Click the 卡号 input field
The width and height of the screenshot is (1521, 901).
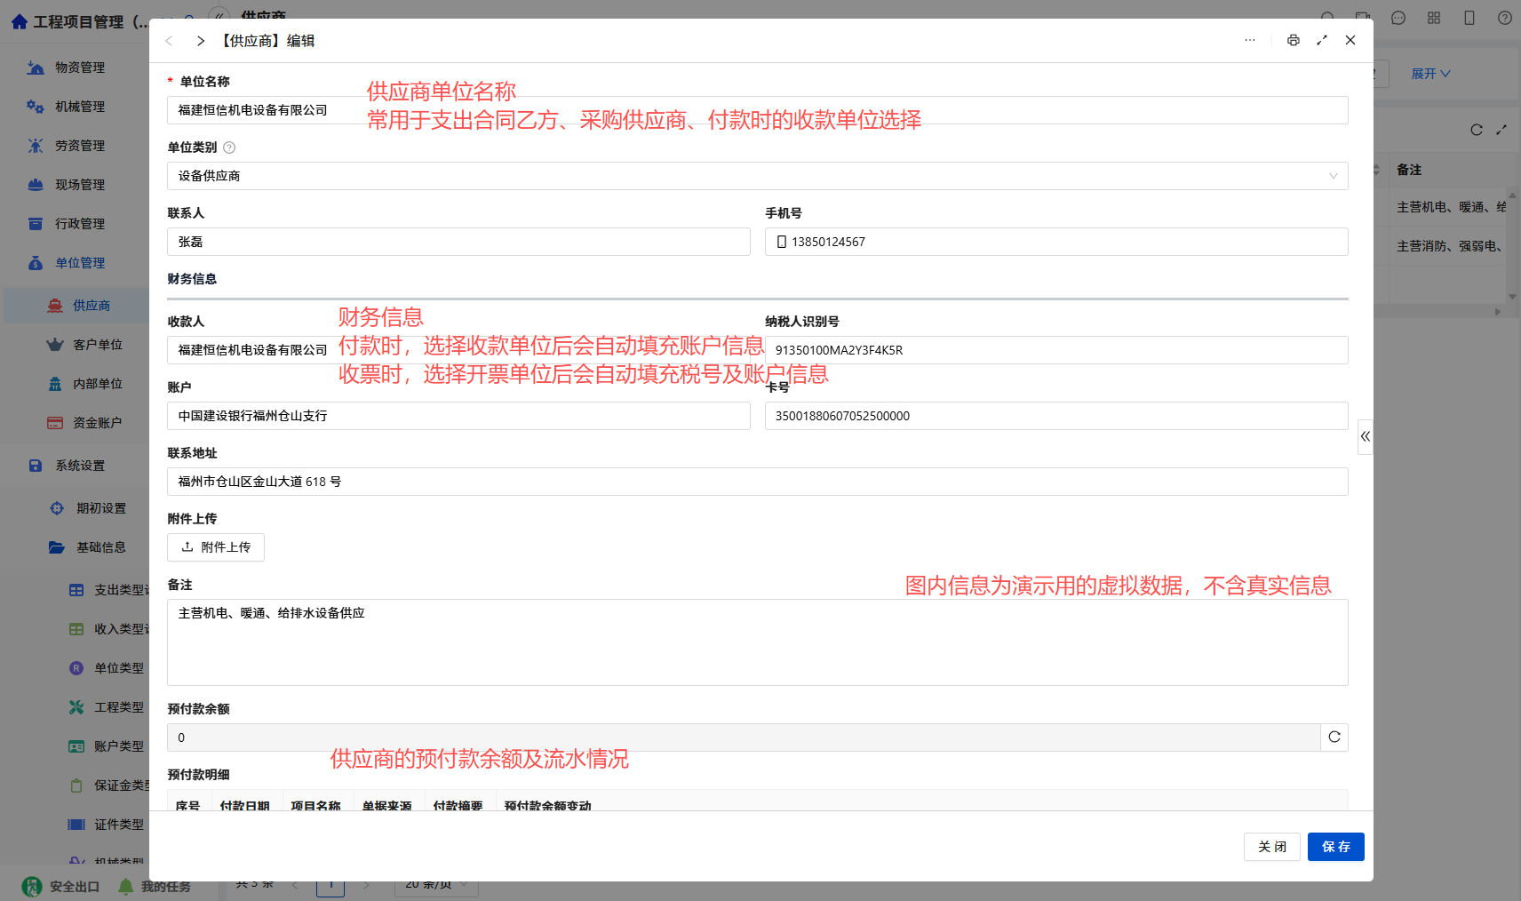[x=1056, y=416]
